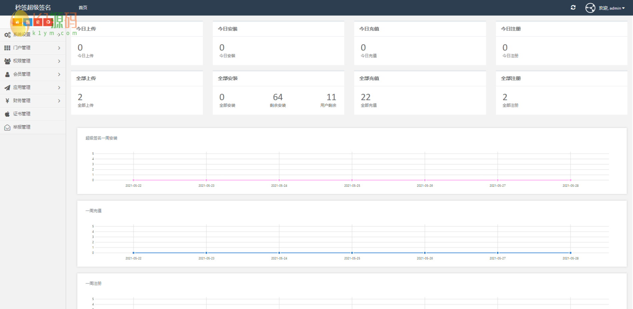Click the gears icon for 系统设置
Viewport: 633px width, 309px height.
coord(7,35)
